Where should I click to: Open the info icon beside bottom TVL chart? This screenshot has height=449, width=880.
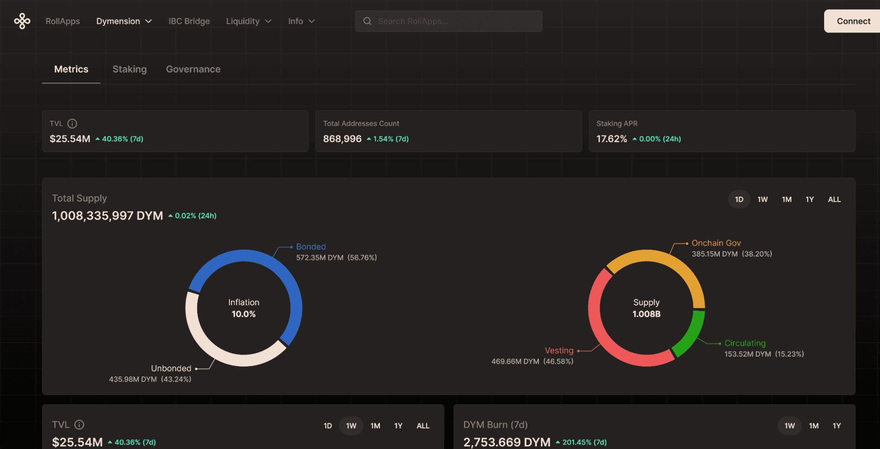click(79, 425)
